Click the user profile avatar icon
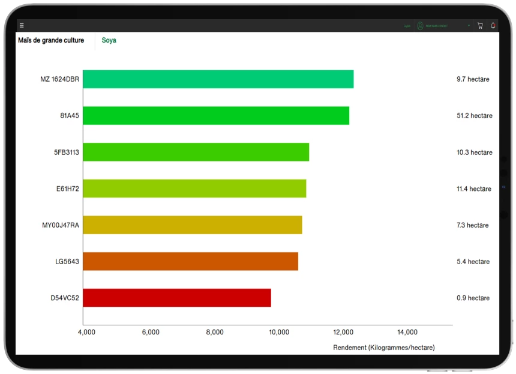Screen dimensions: 516x374 tap(420, 26)
